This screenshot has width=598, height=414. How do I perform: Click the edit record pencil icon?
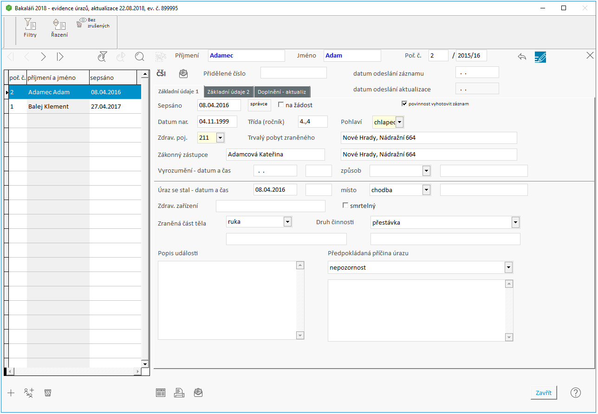point(540,57)
